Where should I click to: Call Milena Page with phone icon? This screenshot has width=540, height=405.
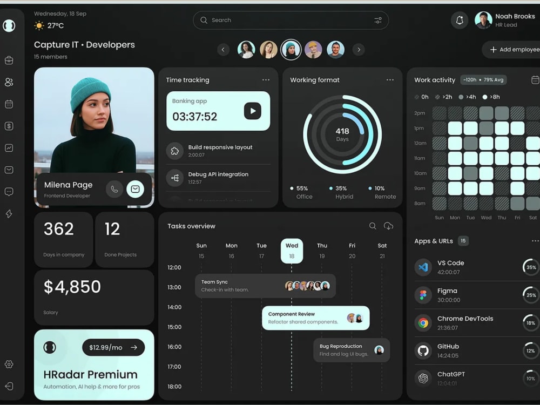pyautogui.click(x=114, y=189)
